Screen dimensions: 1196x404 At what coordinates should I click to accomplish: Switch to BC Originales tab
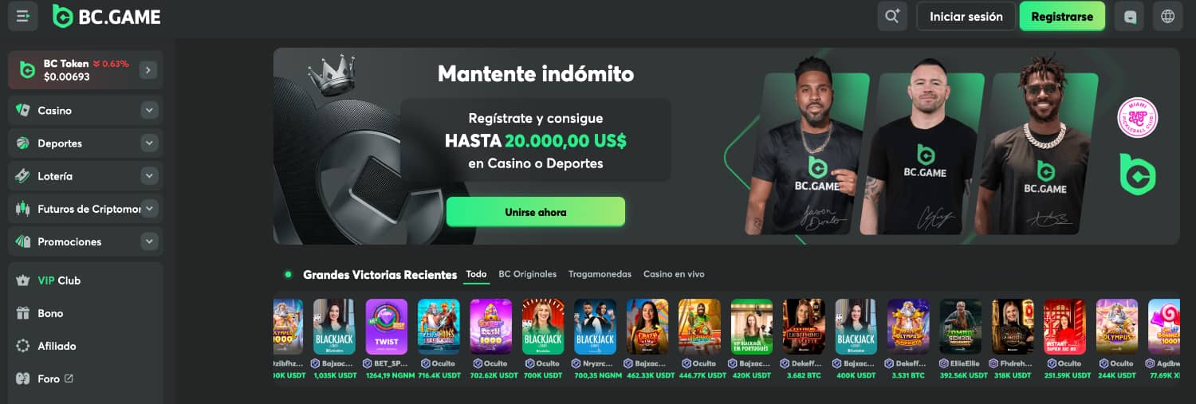(528, 274)
